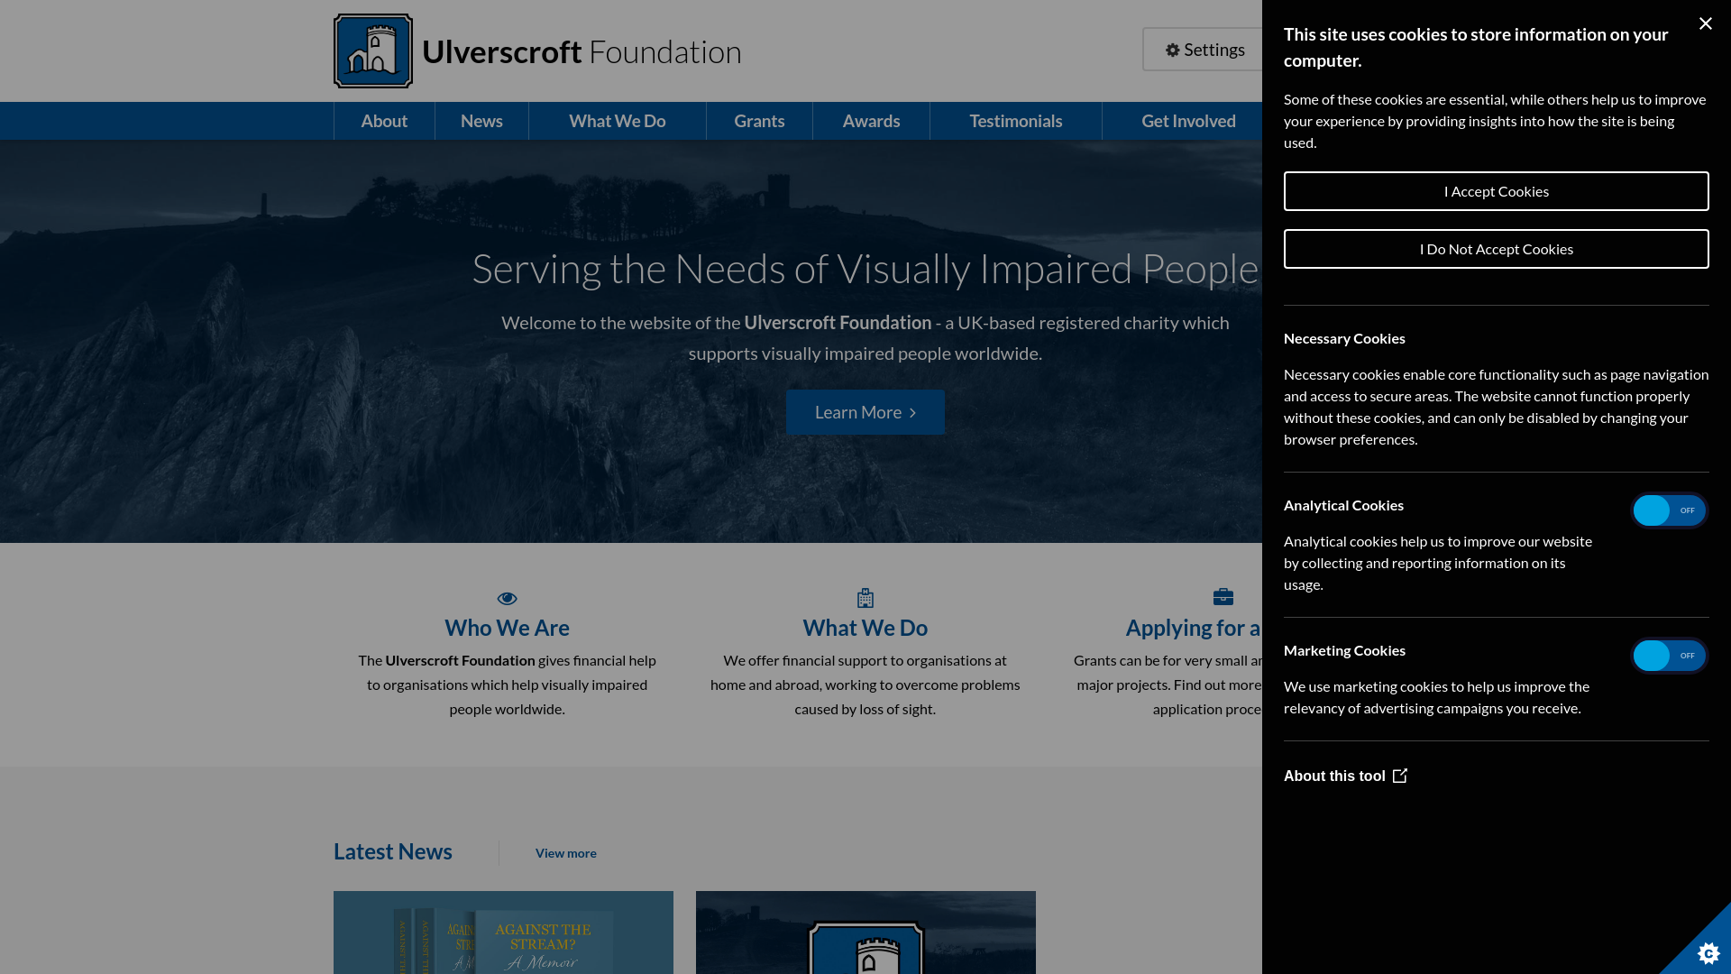Toggle the Marketing Cookies switch
1731x974 pixels.
click(1669, 656)
